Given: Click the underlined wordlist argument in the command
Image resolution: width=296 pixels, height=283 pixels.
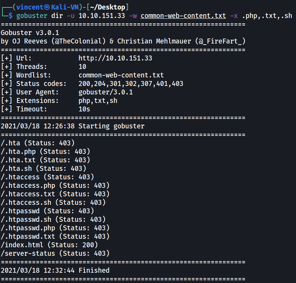Looking at the screenshot, I should (183, 16).
